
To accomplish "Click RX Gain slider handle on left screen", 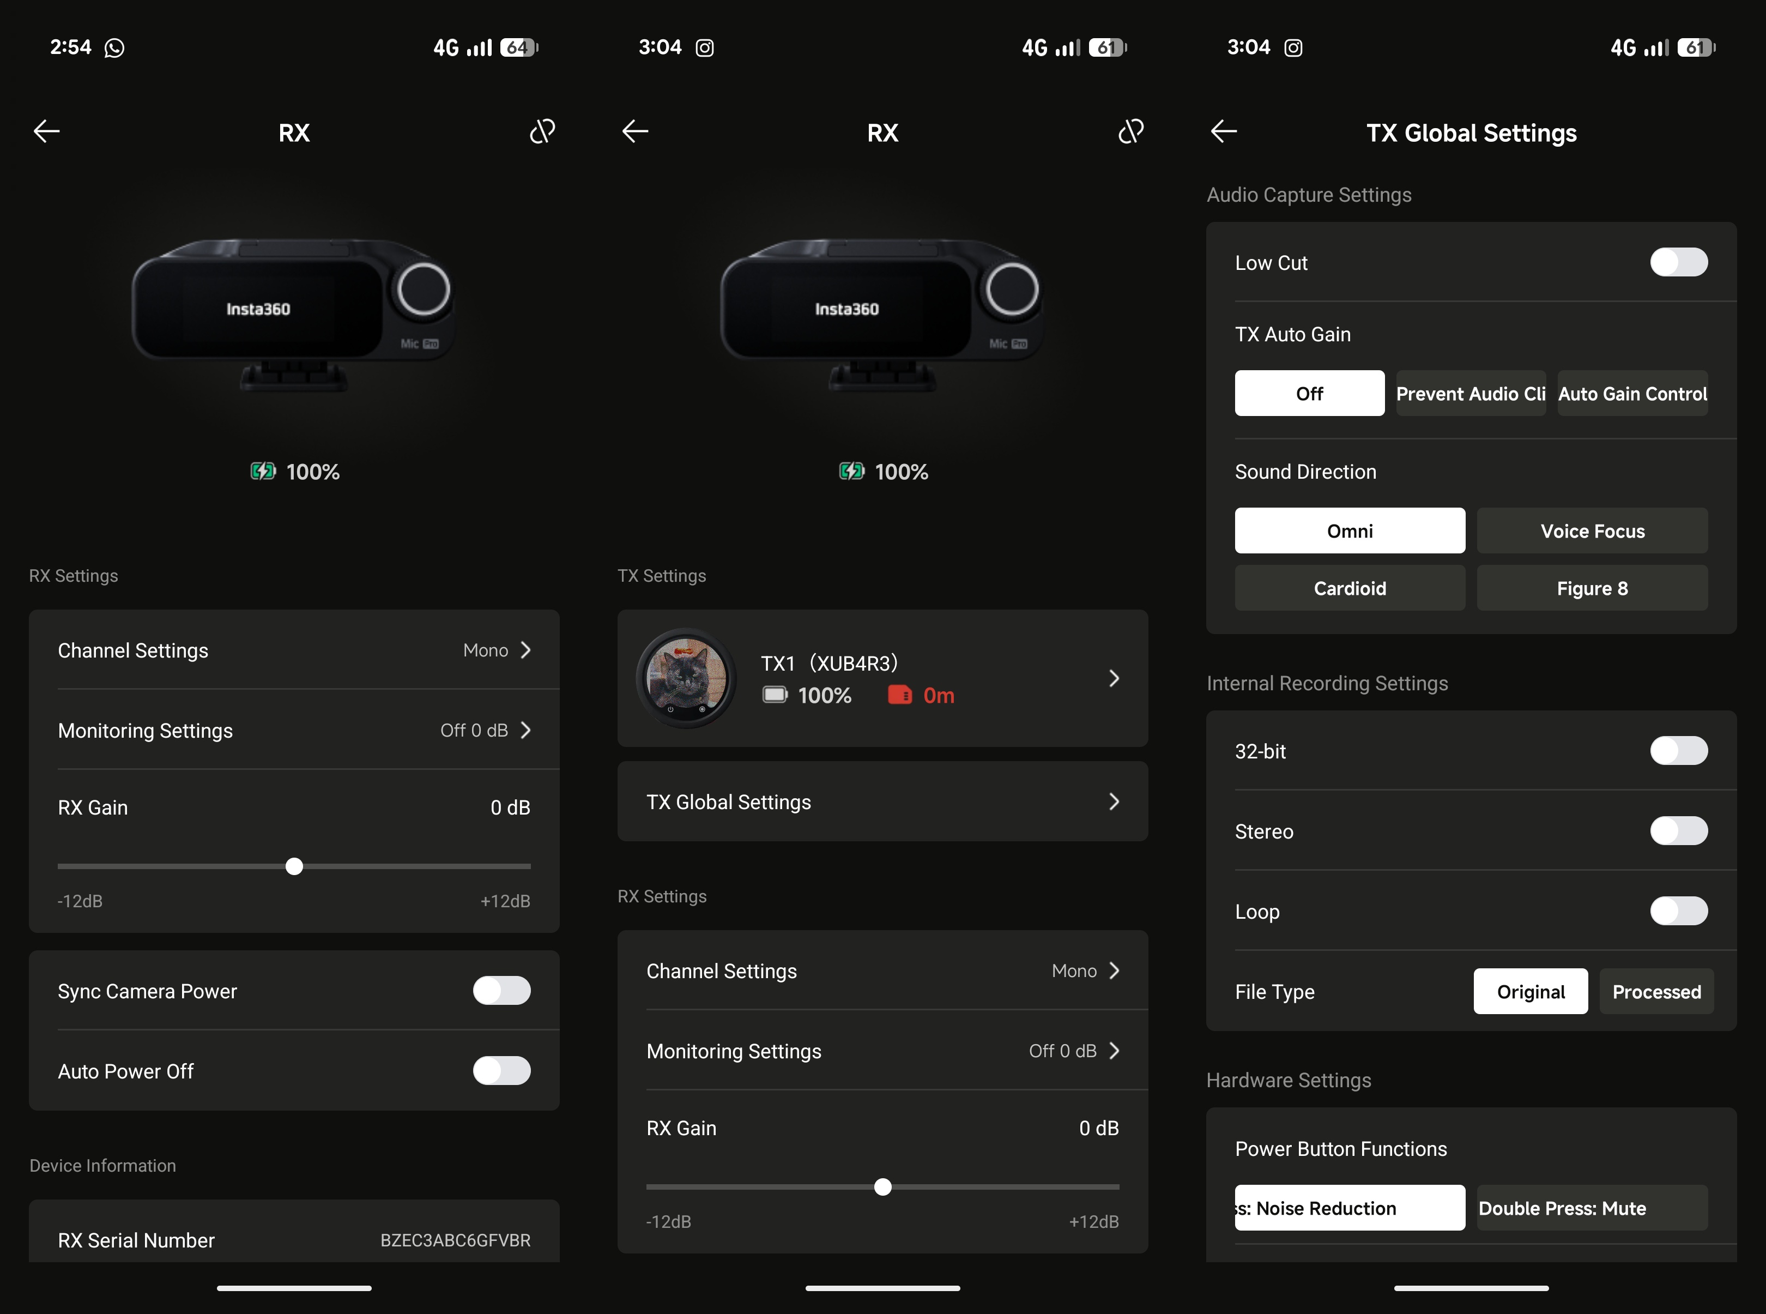I will coord(294,866).
